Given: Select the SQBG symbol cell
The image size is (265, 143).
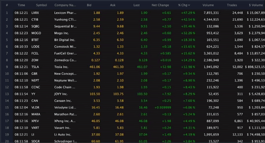Looking at the screenshot, I should 35,26.
